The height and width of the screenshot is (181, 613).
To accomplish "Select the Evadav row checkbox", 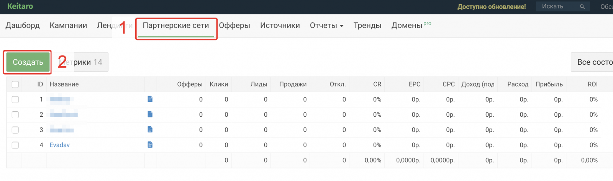I will pos(15,145).
